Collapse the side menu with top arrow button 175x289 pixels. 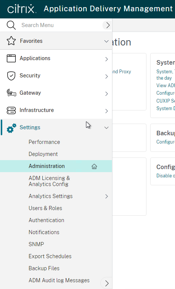point(107,25)
